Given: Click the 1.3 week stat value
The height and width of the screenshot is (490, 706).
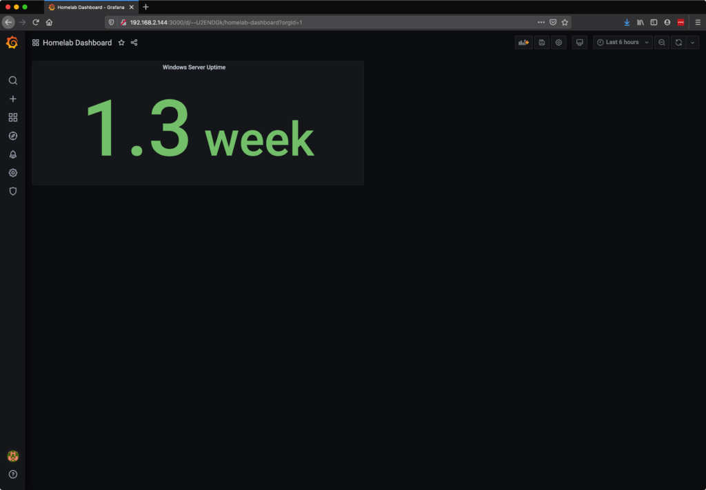Looking at the screenshot, I should point(200,127).
